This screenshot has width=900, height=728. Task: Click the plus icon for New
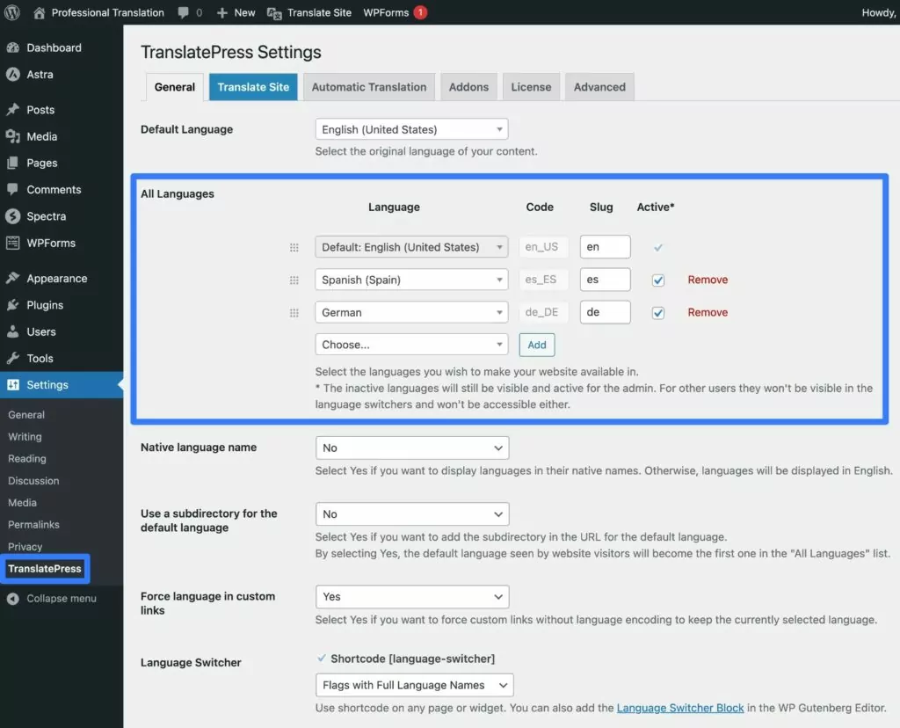click(222, 12)
